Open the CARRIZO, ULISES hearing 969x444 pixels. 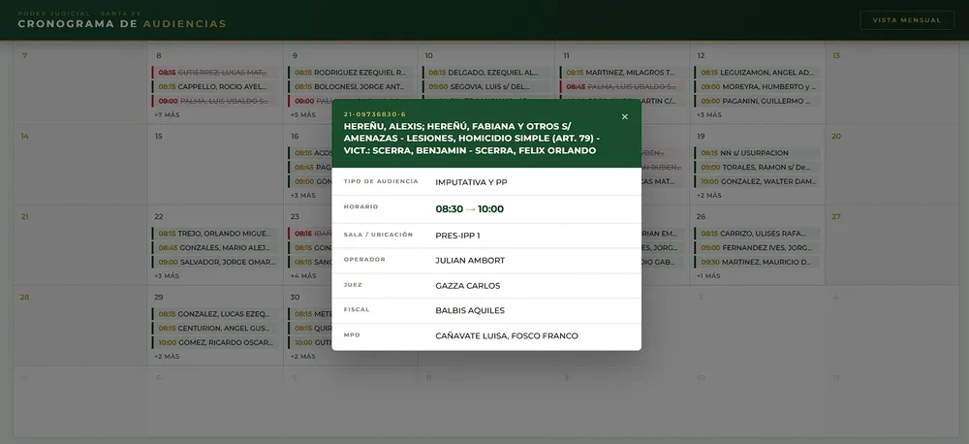(757, 233)
